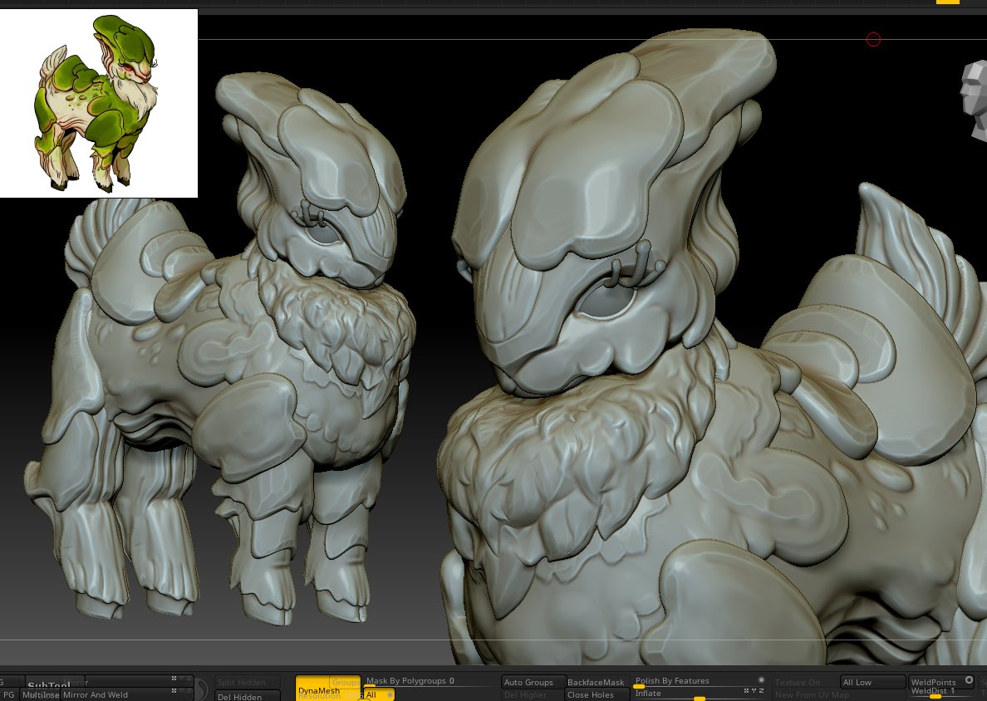Viewport: 987px width, 701px height.
Task: Click the yellow button in the top bar
Action: click(x=948, y=2)
